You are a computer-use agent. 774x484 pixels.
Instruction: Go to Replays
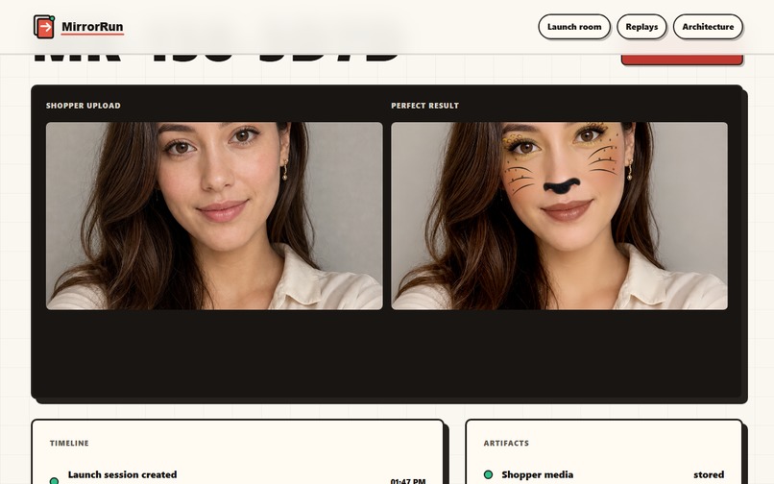641,27
